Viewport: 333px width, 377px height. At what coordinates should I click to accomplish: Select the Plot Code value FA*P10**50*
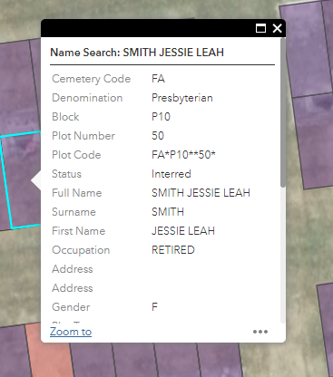[x=183, y=155]
